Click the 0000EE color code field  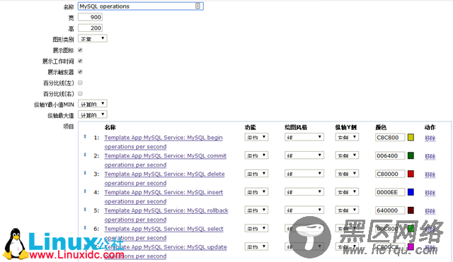(389, 192)
